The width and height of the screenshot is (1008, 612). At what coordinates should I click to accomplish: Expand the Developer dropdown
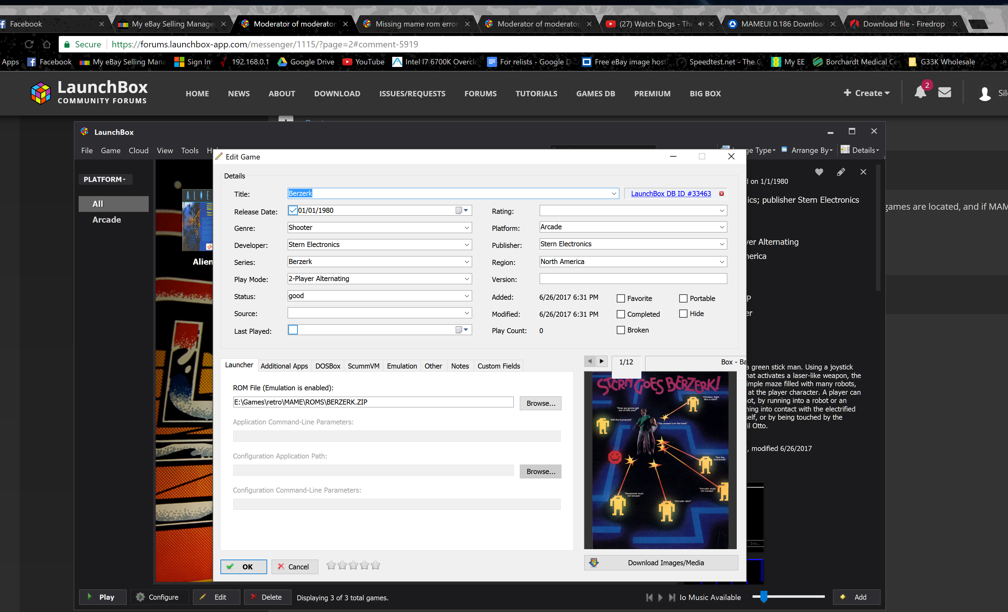[467, 245]
